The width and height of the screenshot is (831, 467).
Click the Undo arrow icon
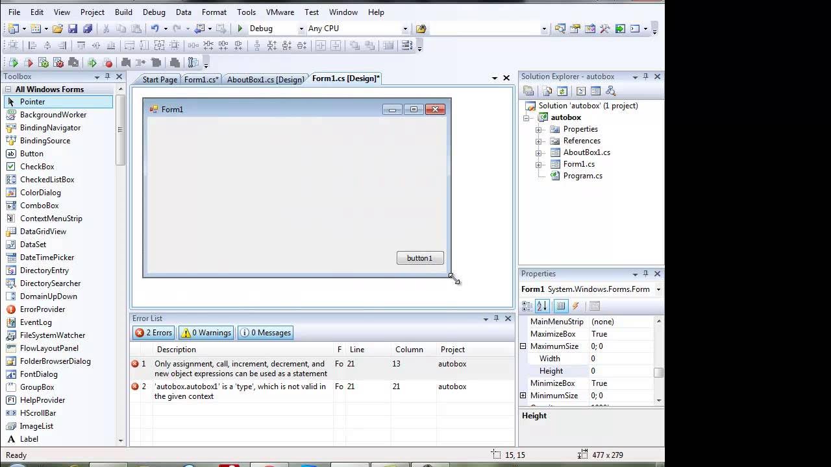pyautogui.click(x=155, y=29)
